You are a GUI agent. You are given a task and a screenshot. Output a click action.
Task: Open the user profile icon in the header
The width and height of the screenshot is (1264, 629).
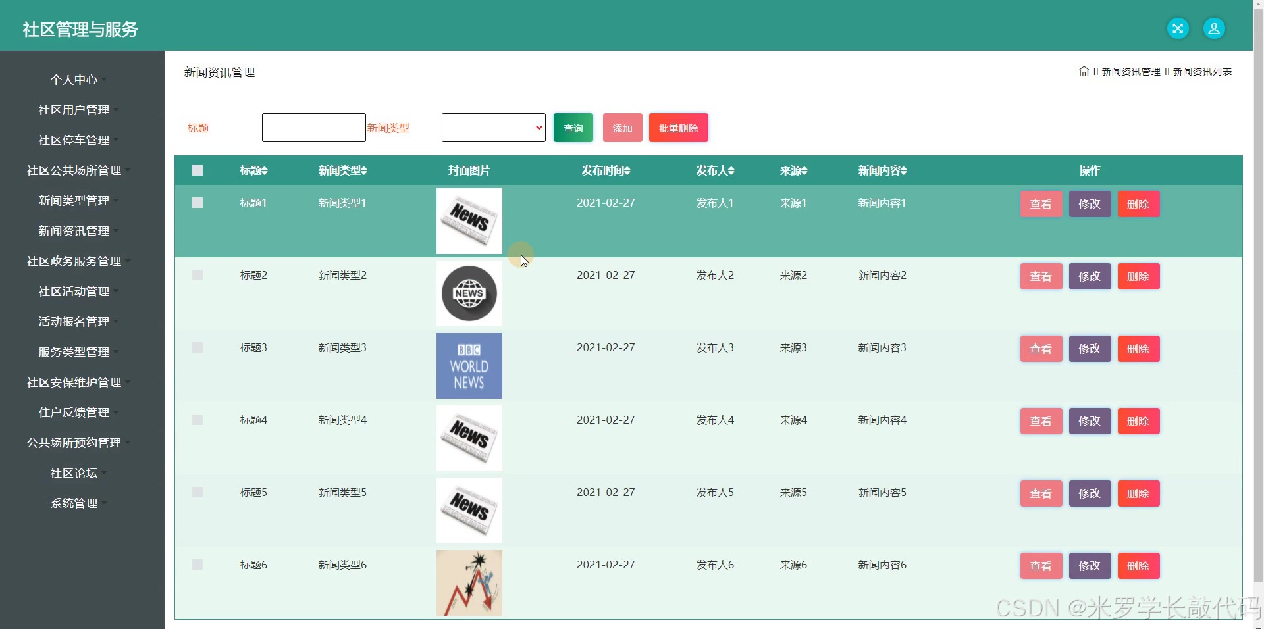(1213, 28)
